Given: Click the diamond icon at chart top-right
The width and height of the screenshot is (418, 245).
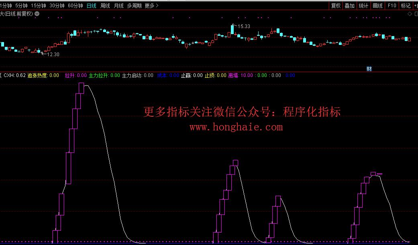Looking at the screenshot, I should coord(410,14).
